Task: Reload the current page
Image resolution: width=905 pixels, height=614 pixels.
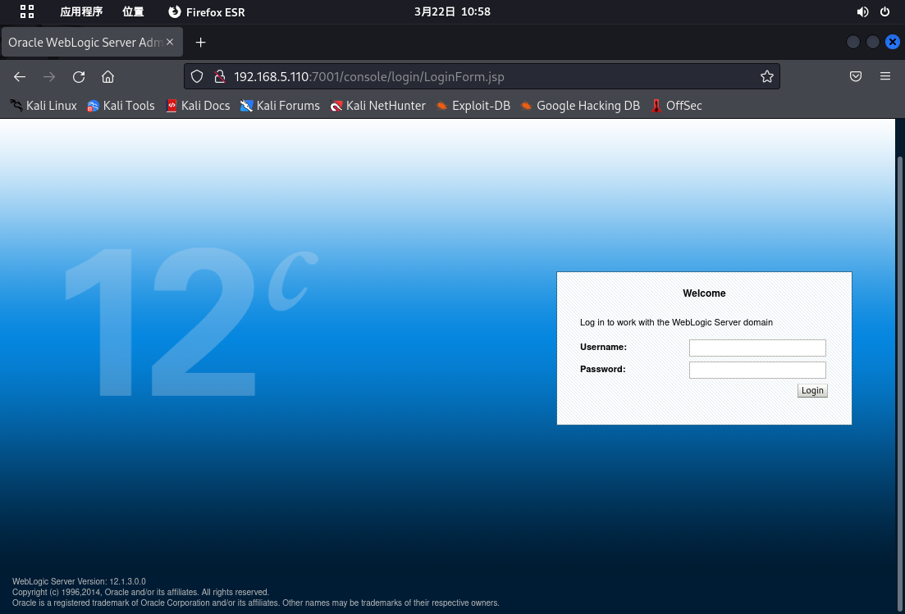Action: pos(79,77)
